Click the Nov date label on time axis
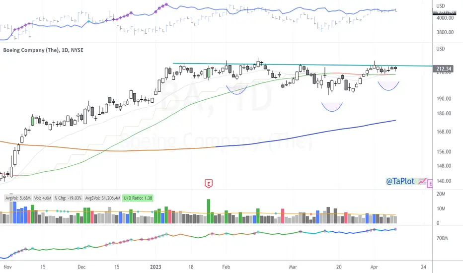This screenshot has width=463, height=273. 7,267
